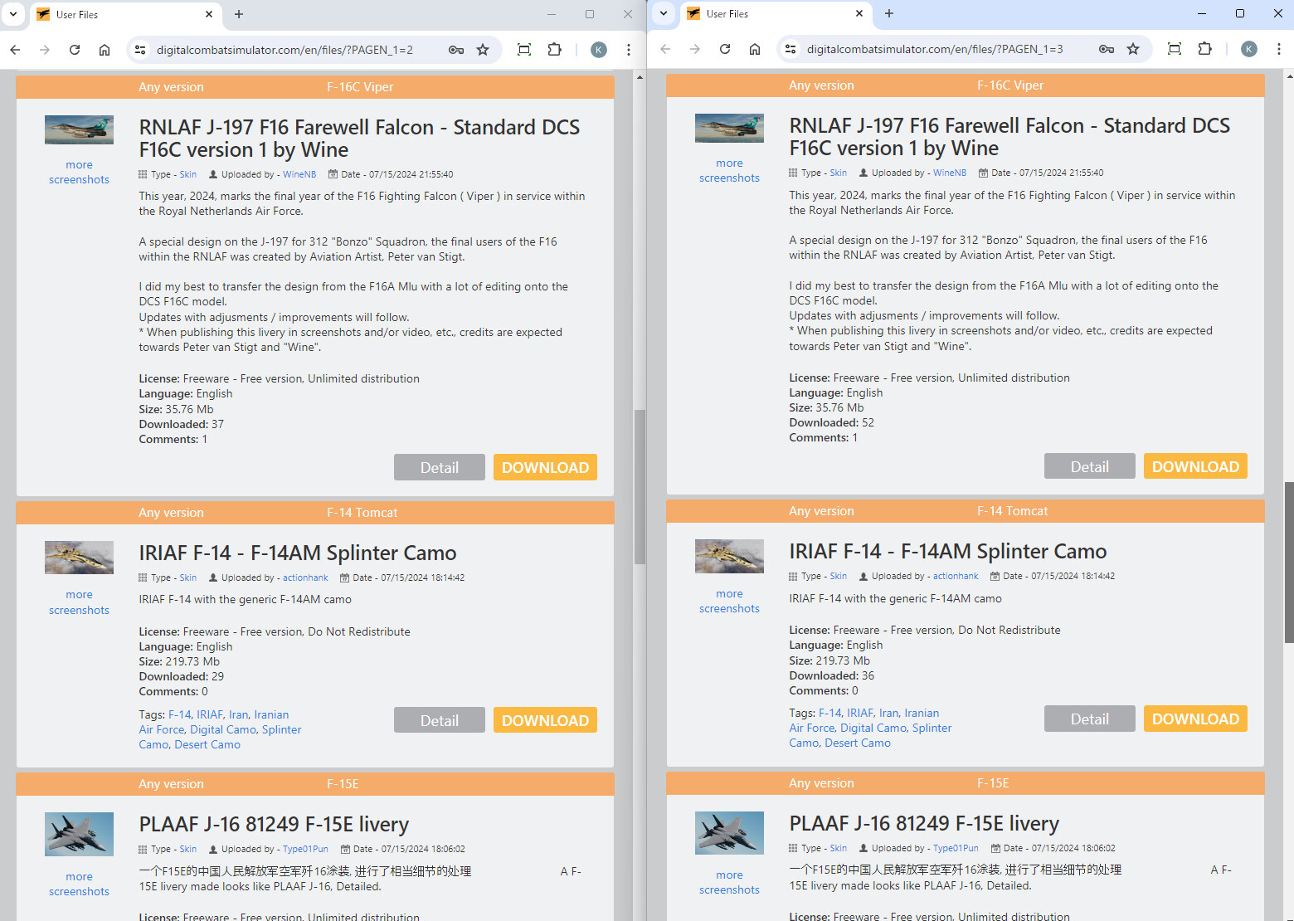Select User Files tab in left window
Viewport: 1294px width, 921px height.
(x=124, y=14)
